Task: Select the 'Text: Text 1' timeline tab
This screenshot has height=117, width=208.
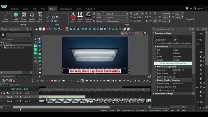Action: pos(15,84)
